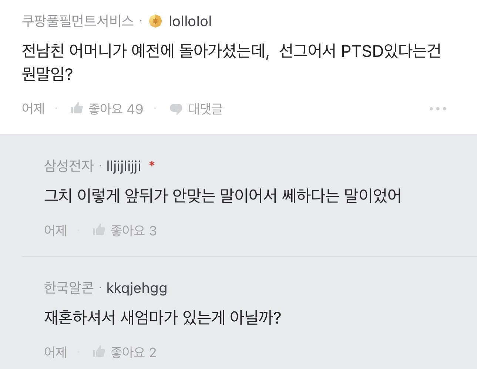Screen dimensions: 477x369
Task: Open the lollolol user profile
Action: pos(190,21)
